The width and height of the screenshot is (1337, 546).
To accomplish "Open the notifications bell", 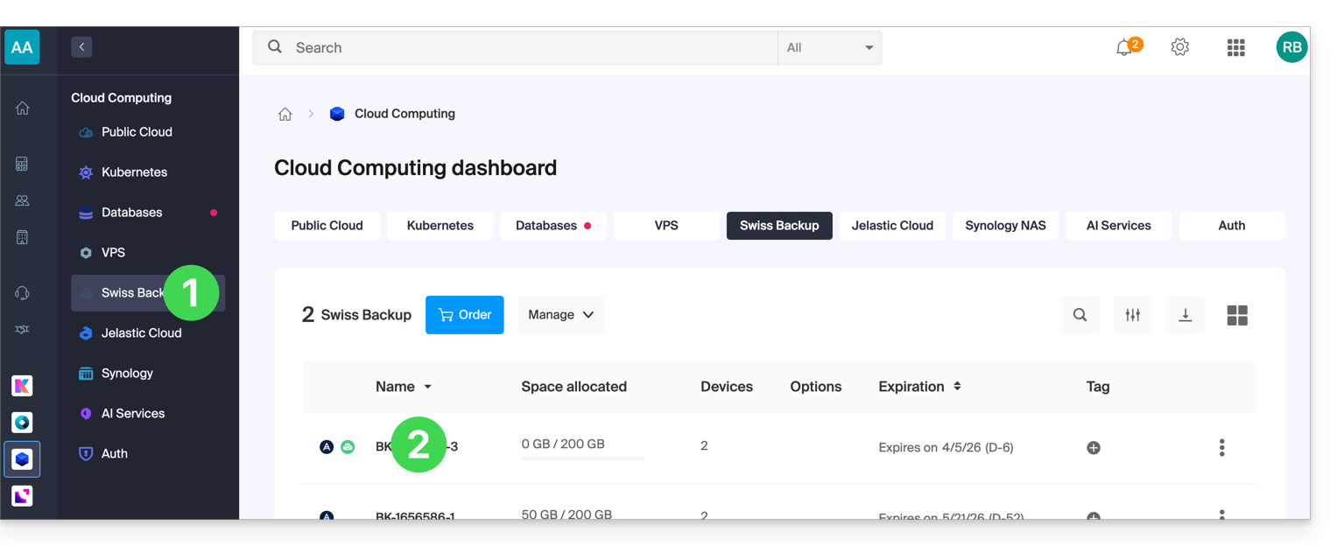I will coord(1124,48).
